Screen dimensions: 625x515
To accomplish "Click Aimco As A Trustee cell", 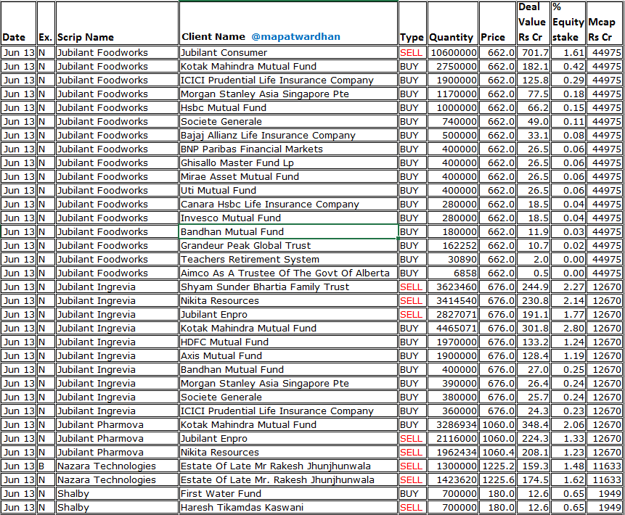I will pos(289,273).
